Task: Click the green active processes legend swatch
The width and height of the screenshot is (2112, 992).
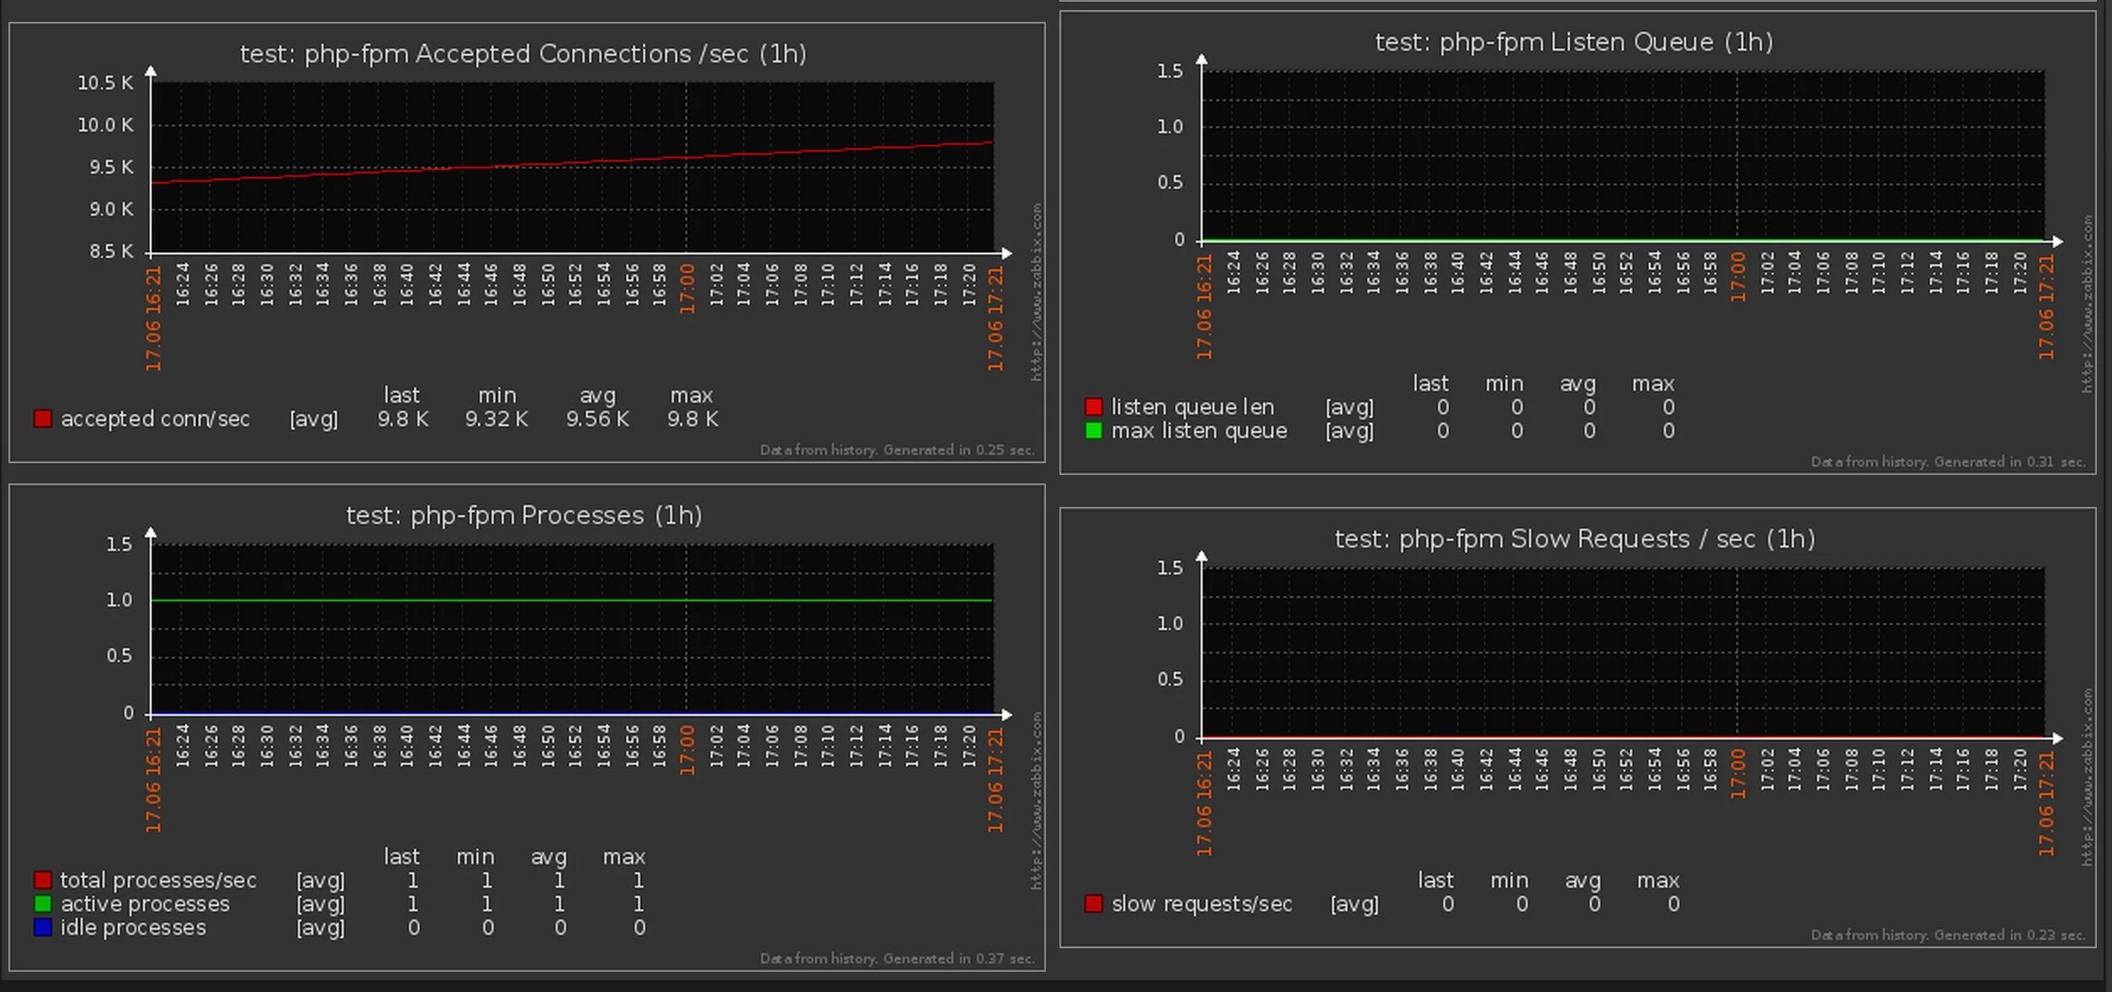Action: pos(42,904)
